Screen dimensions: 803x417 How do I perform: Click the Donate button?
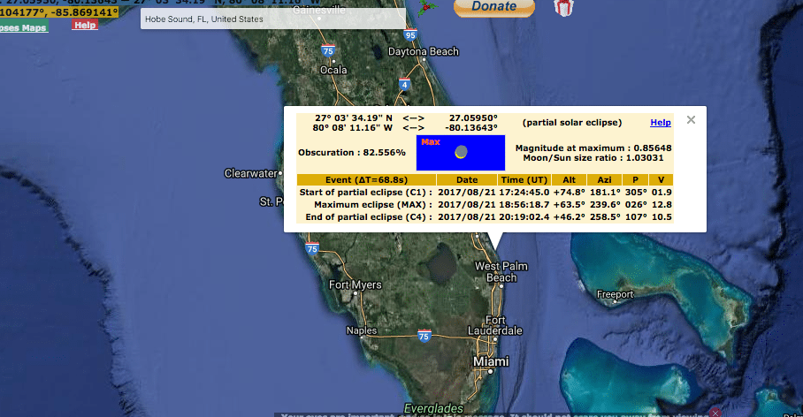tap(494, 7)
